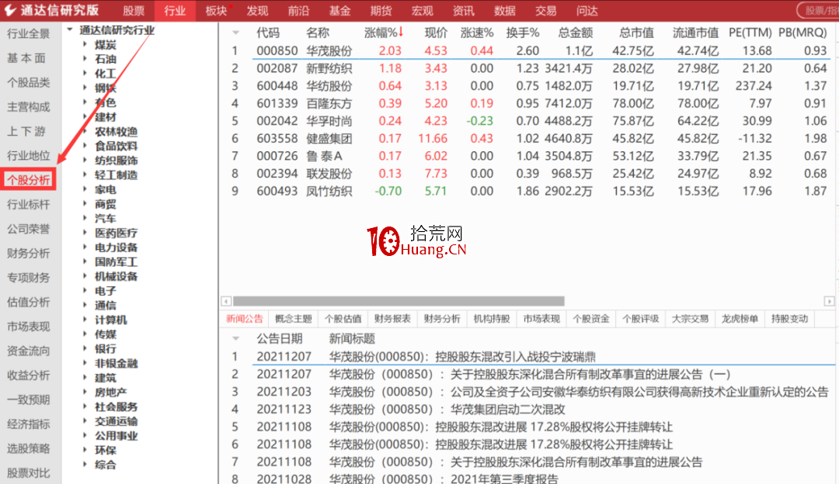
Task: Open the news list column dropdown arrow
Action: click(x=235, y=339)
